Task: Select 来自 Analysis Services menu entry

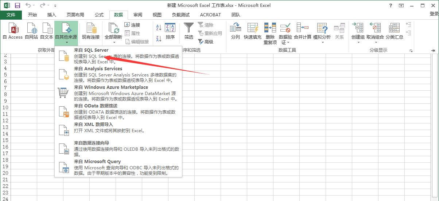Action: (x=119, y=74)
